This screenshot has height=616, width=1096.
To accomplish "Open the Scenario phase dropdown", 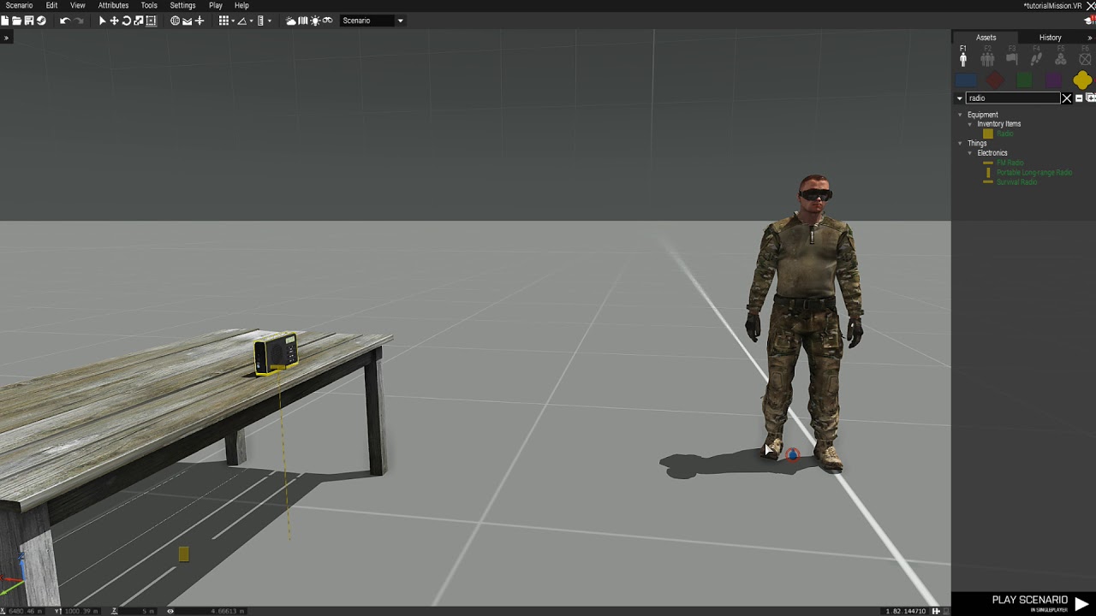I will pyautogui.click(x=372, y=21).
